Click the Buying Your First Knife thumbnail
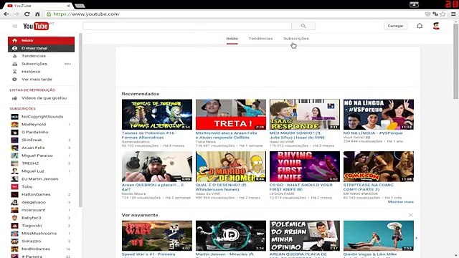Screen dimensions: 459x258 305,166
